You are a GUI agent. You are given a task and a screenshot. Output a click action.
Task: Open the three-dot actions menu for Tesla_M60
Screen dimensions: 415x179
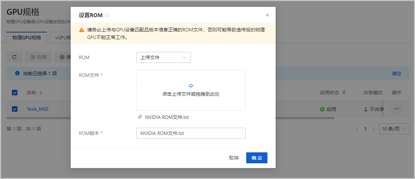tap(396, 109)
